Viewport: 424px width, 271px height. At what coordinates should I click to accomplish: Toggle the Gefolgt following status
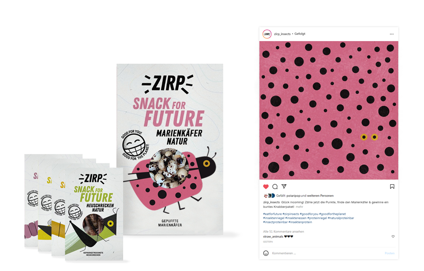[300, 34]
